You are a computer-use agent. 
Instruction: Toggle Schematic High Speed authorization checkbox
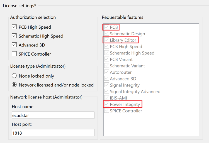tap(14, 36)
